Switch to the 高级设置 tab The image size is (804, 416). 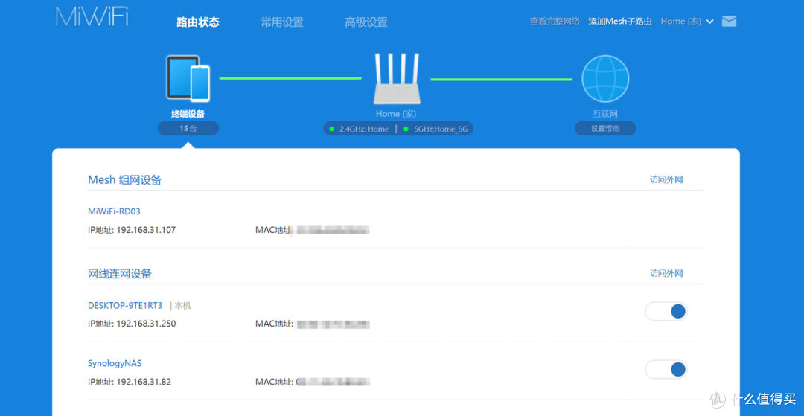[366, 22]
